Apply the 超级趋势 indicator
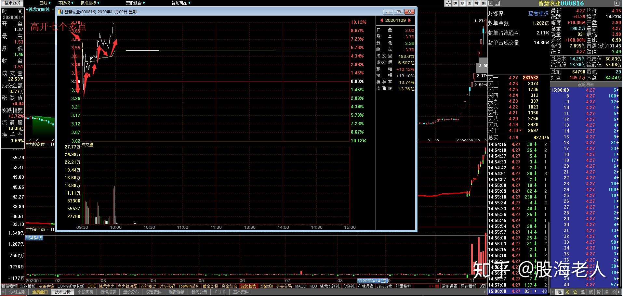Image resolution: width=623 pixels, height=296 pixels. coord(248,286)
